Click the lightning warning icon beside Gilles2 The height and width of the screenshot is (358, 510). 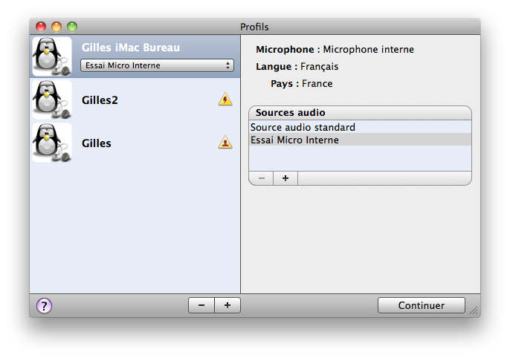225,100
